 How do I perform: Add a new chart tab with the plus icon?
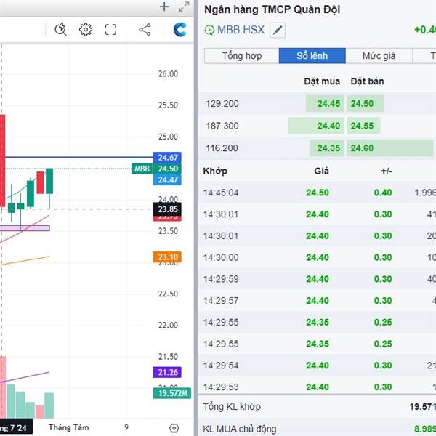coord(164,7)
